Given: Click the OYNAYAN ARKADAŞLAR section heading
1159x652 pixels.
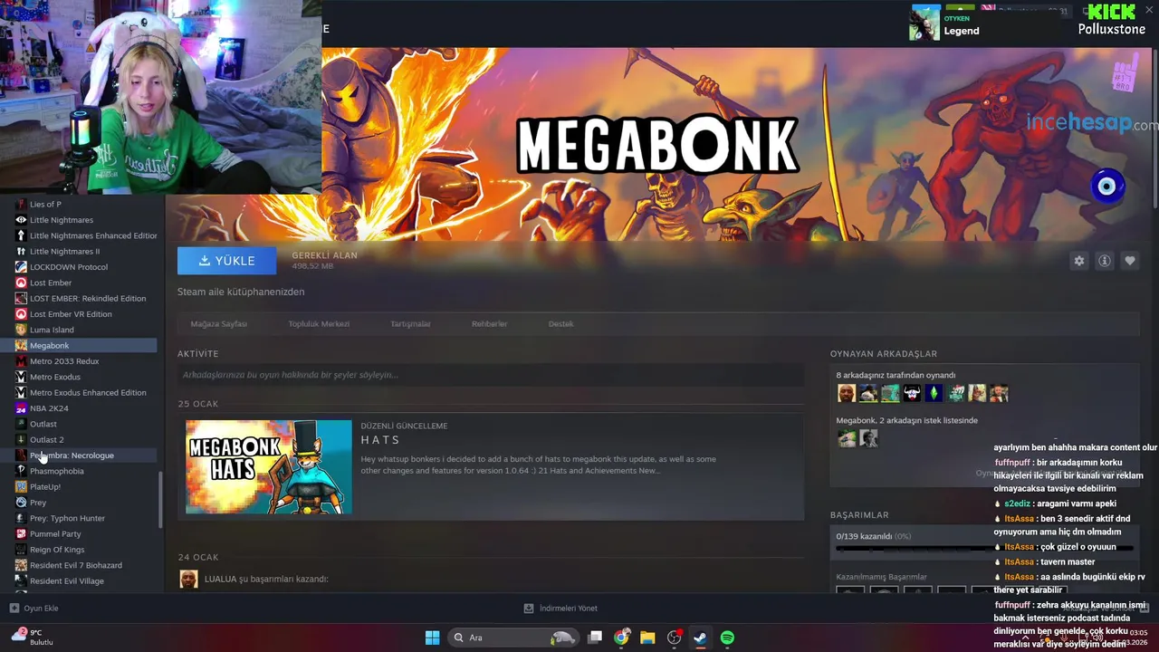Looking at the screenshot, I should 884,354.
